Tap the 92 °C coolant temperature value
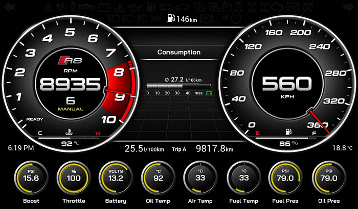358x209 pixels. pos(70,143)
